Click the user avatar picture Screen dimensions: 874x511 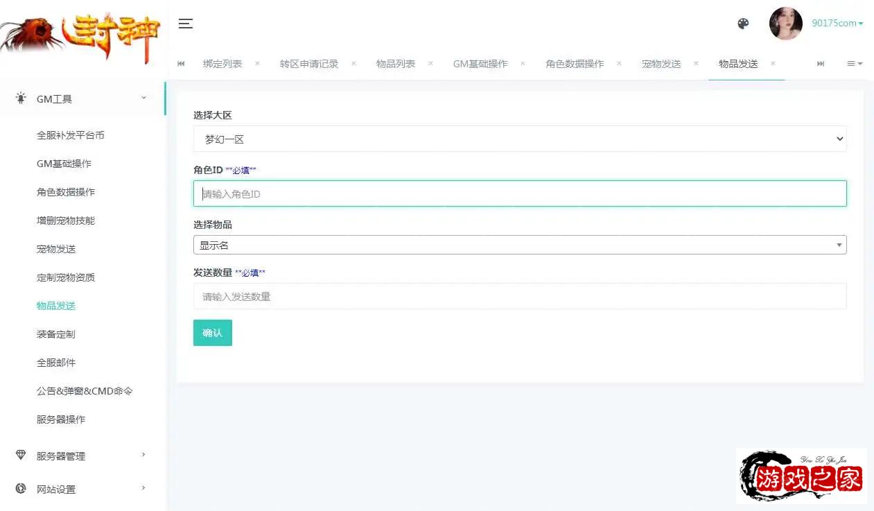(785, 24)
